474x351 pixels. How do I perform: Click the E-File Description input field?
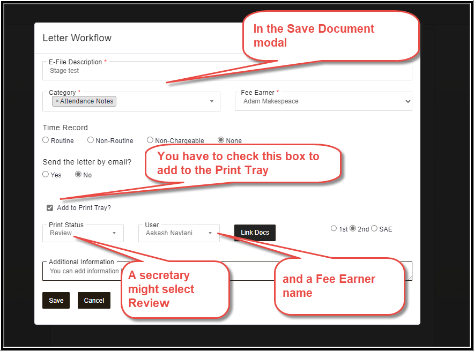coord(227,71)
